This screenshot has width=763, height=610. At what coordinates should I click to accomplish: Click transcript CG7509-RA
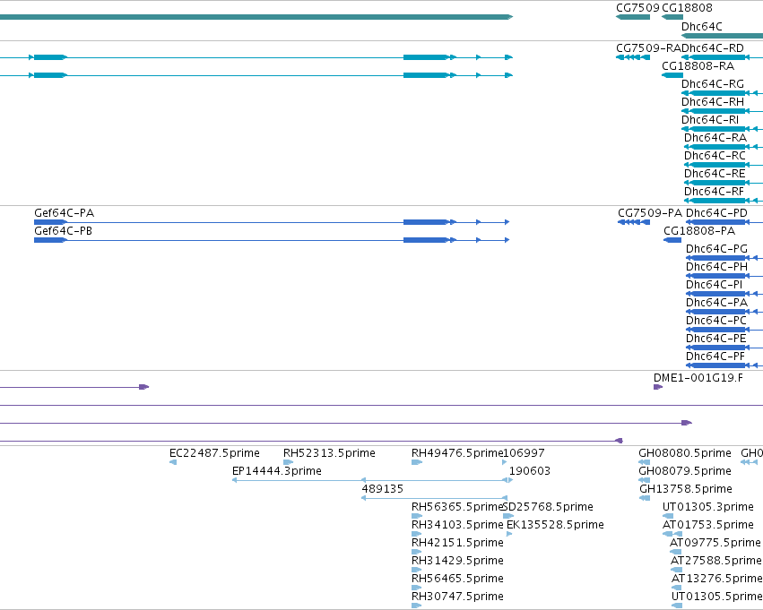(x=648, y=48)
